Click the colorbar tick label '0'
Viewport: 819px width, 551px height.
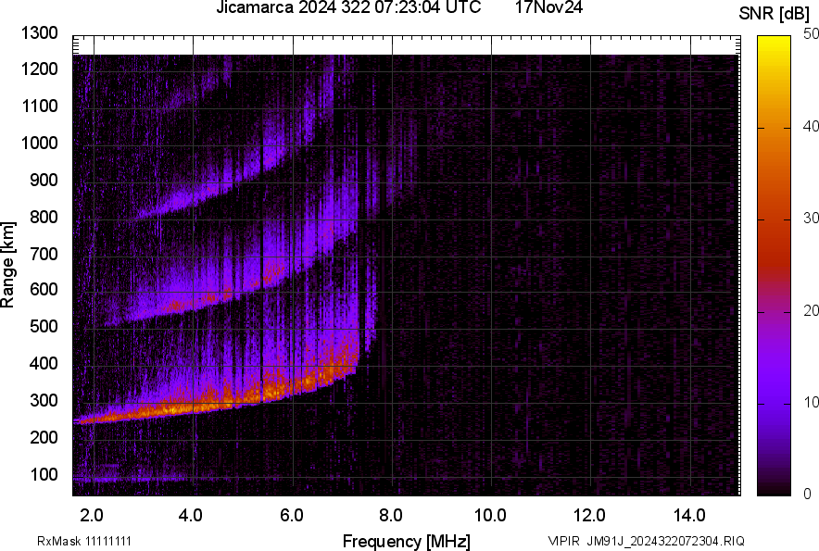(x=808, y=494)
